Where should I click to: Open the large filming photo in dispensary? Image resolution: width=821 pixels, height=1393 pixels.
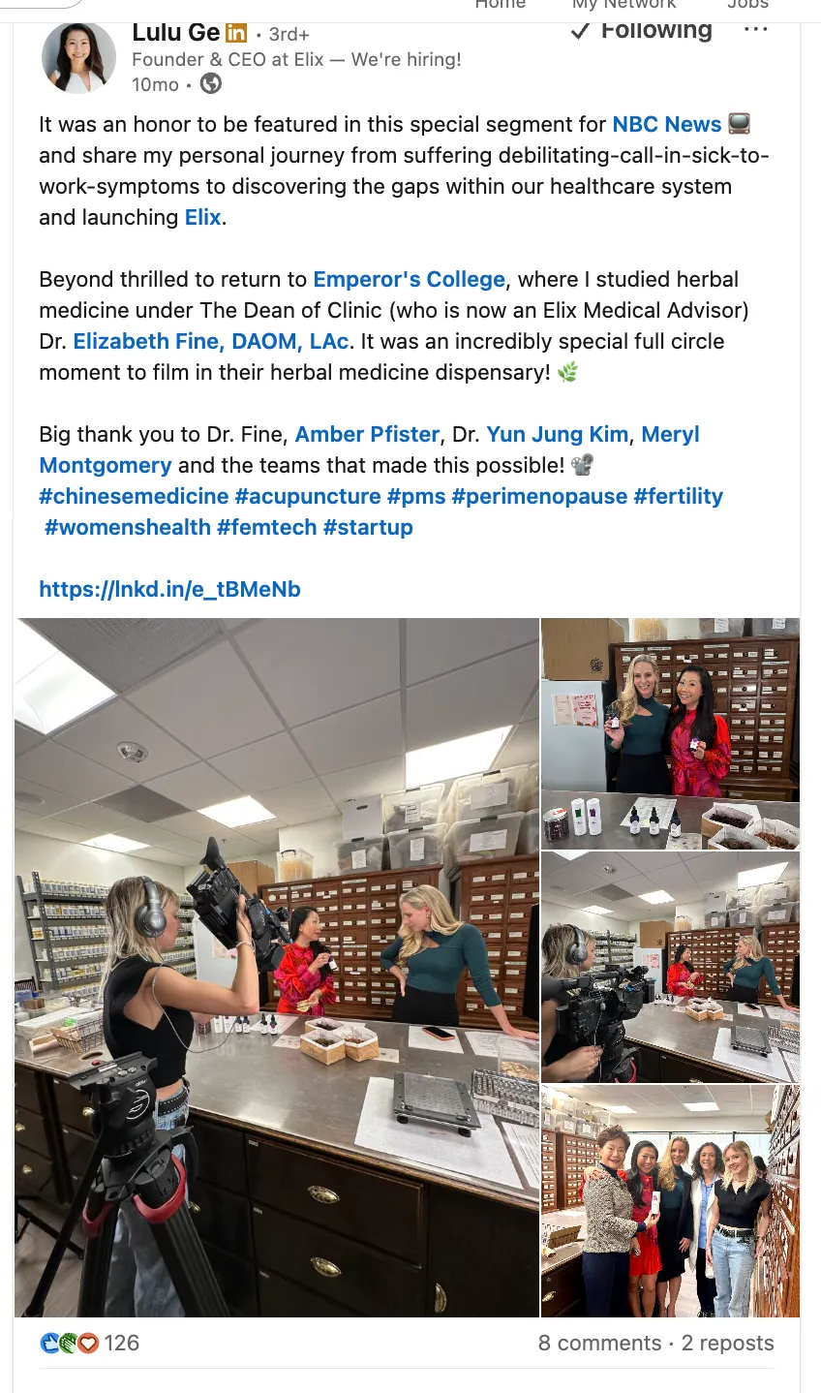tap(277, 968)
